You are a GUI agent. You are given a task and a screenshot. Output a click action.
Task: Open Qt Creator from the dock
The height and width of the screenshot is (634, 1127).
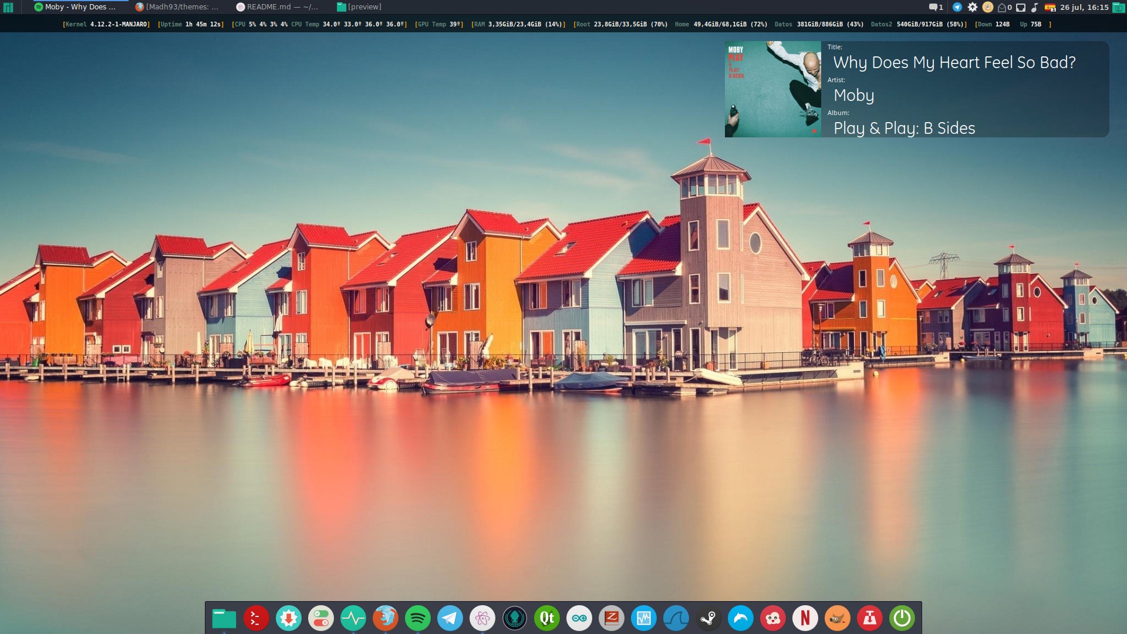click(546, 618)
